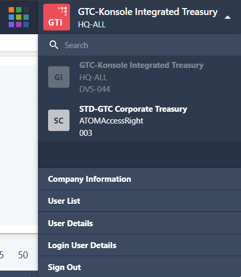
Task: Click ATOMAccessRight under STD-GTC Corporate Treasury
Action: tap(111, 121)
